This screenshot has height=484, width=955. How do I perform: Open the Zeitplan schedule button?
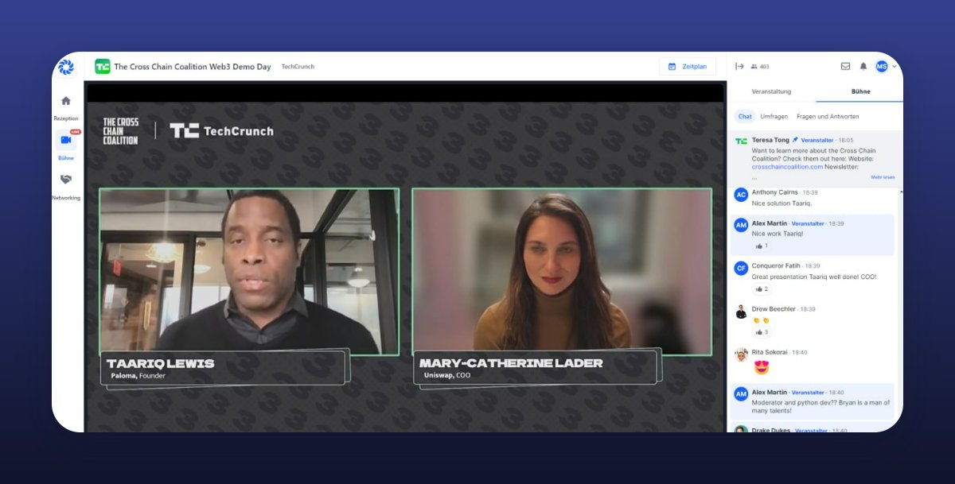688,67
